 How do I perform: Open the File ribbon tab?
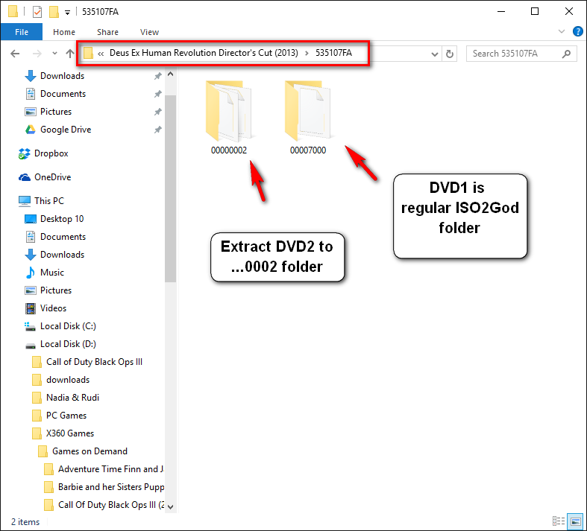[22, 32]
